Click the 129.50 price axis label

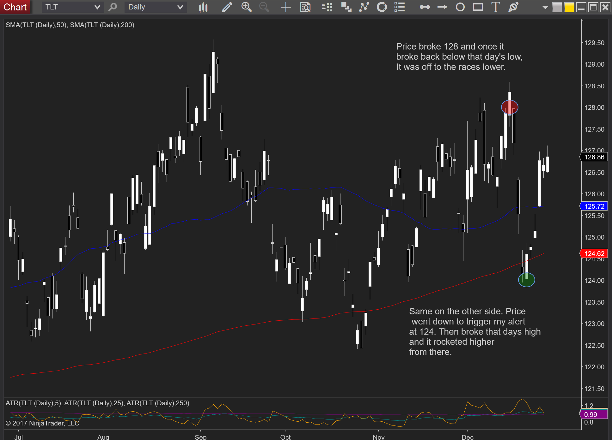click(594, 43)
